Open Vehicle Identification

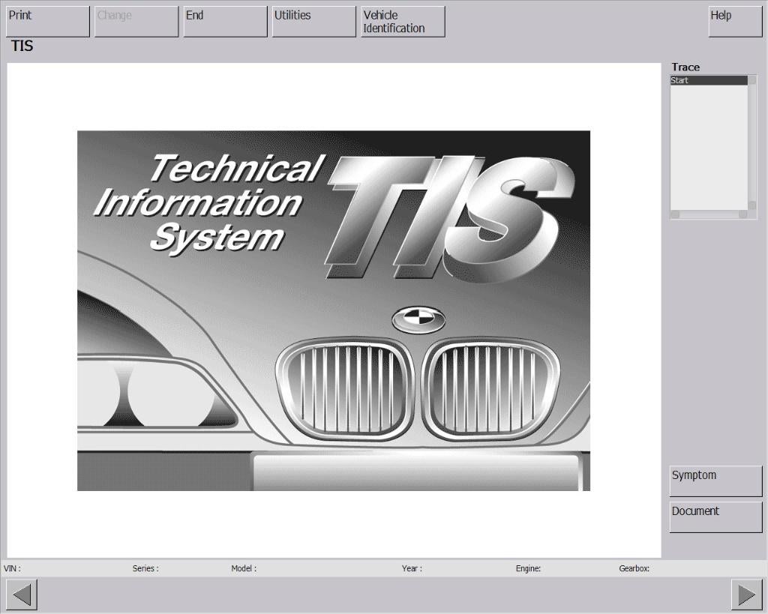[x=401, y=20]
